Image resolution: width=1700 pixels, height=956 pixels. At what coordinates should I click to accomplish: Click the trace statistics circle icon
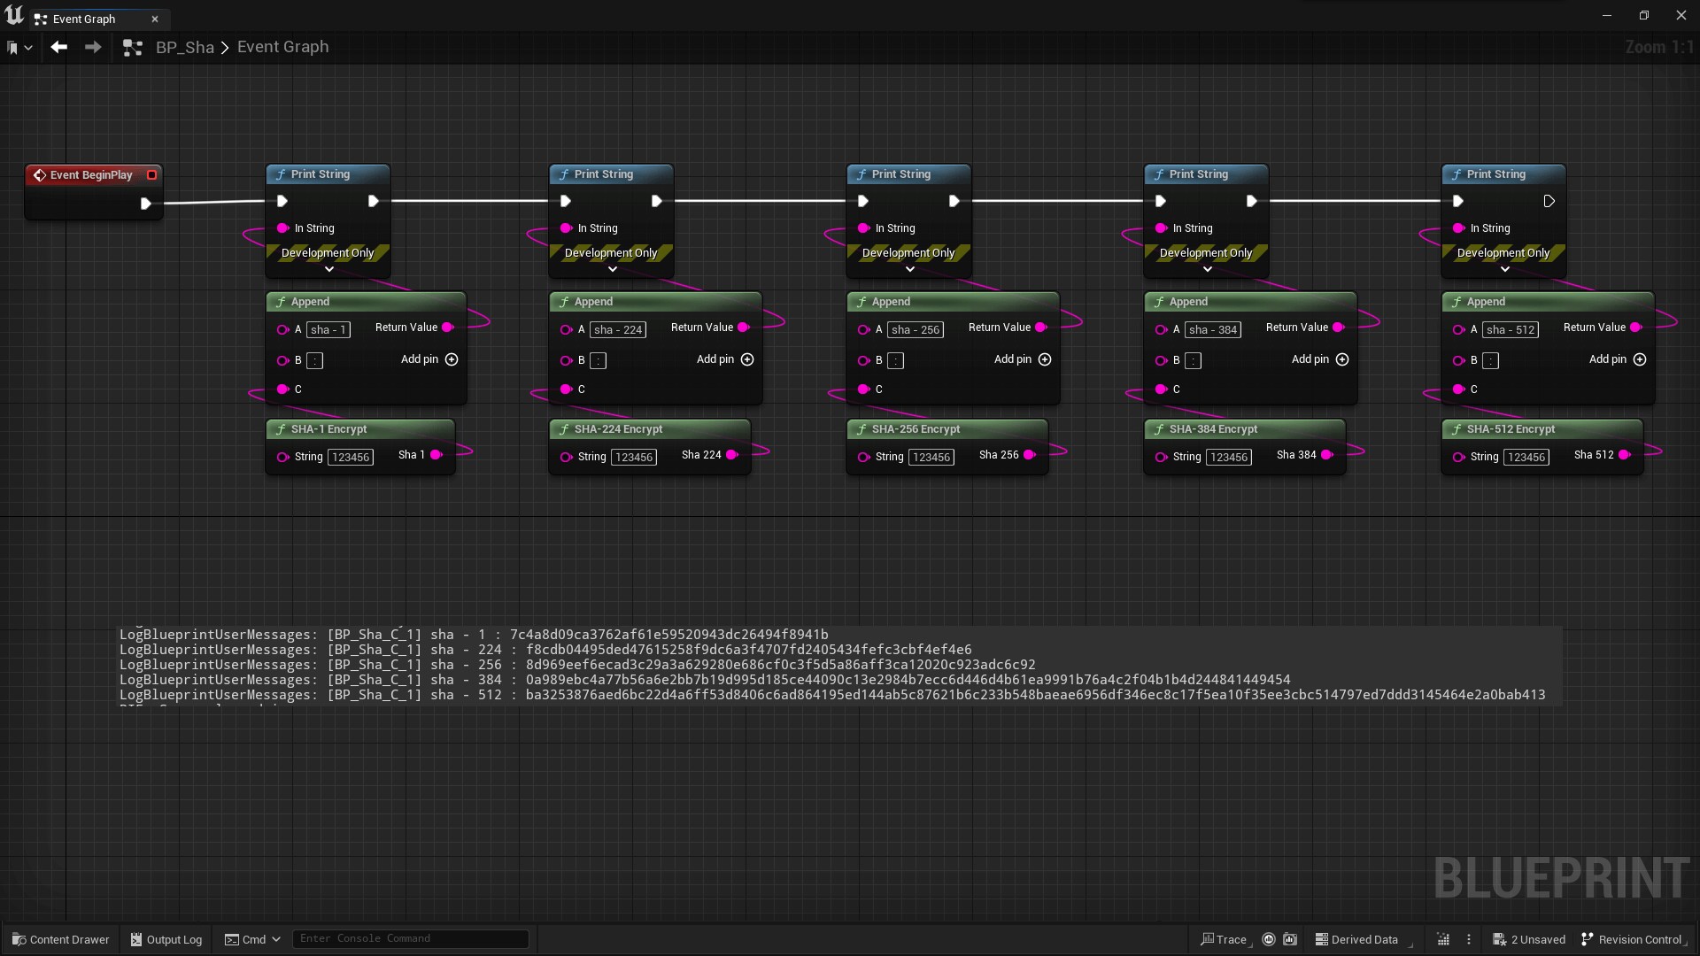pyautogui.click(x=1269, y=939)
